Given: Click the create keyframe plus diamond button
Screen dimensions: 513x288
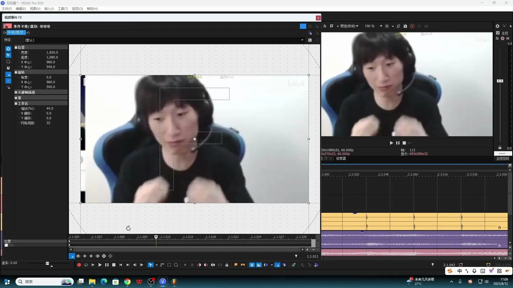Looking at the screenshot, I should [x=104, y=256].
